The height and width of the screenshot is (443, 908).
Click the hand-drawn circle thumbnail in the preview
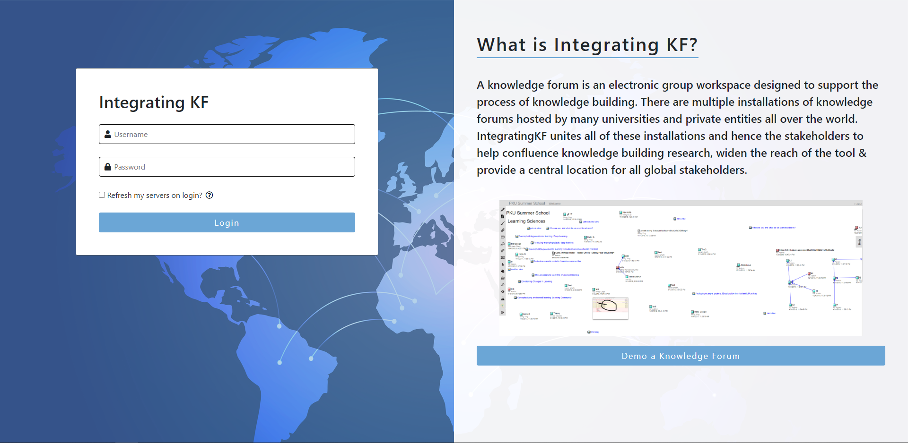[x=610, y=307]
